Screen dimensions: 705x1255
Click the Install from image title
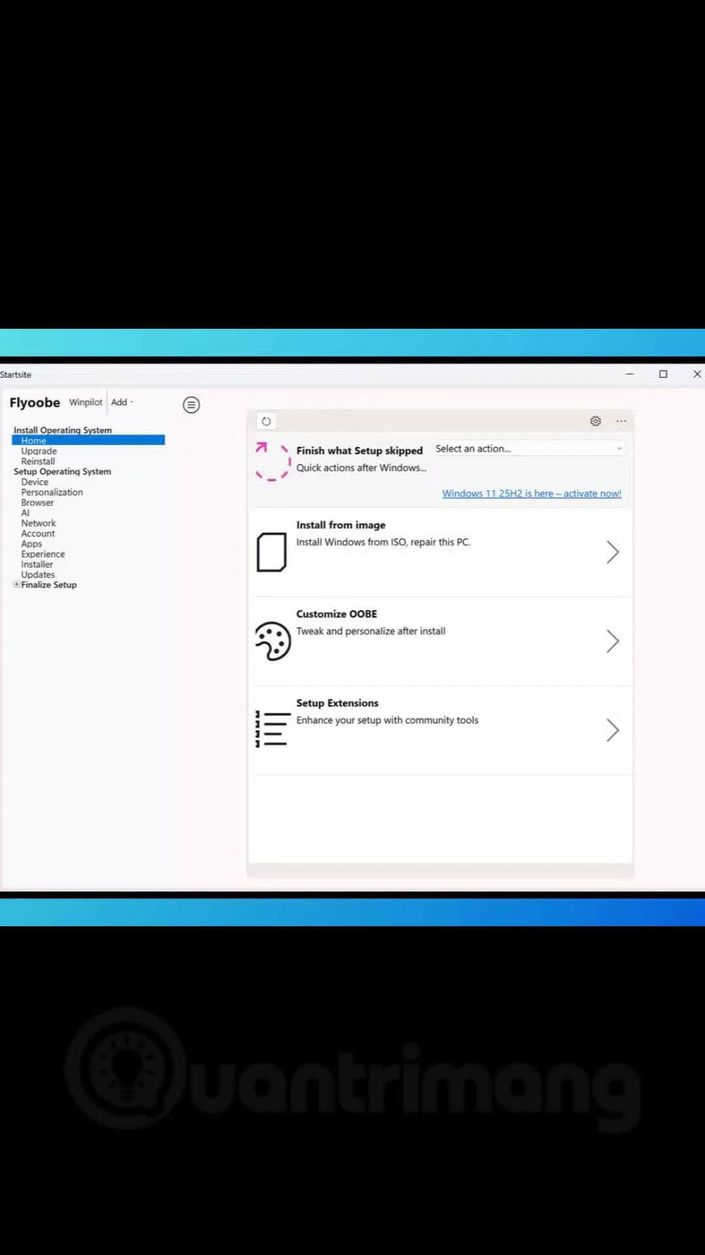[341, 525]
